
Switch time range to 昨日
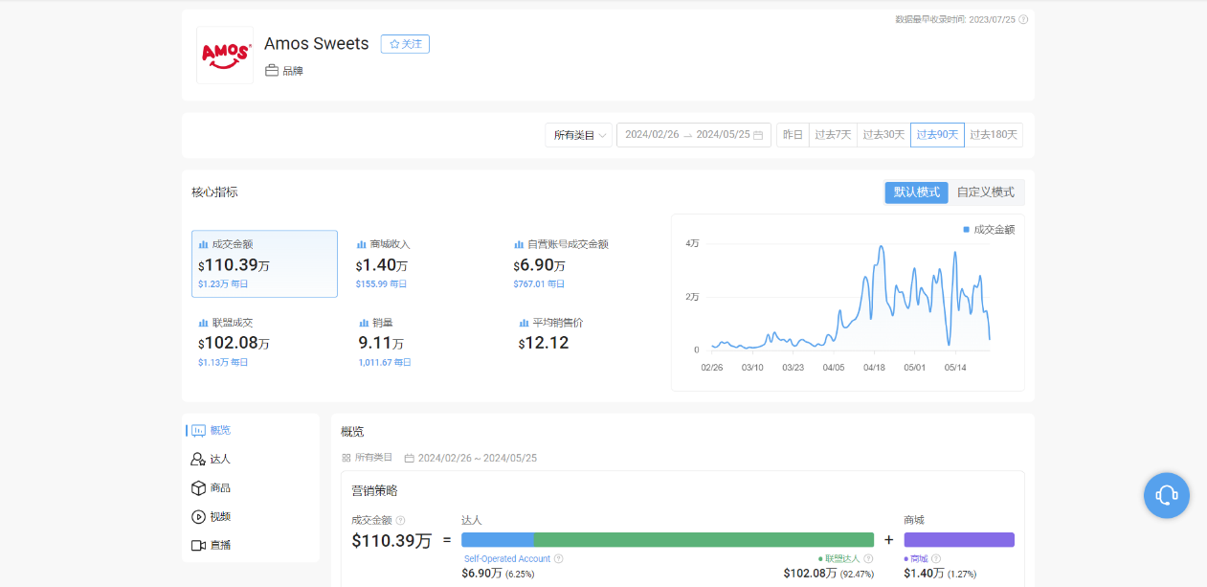coord(793,134)
